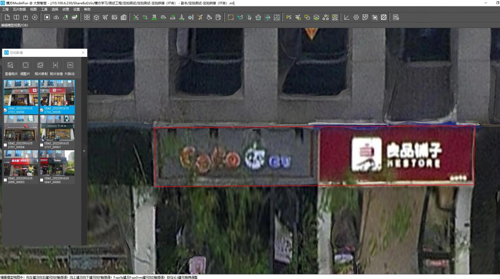Select the paint bucket fill tool
Screen dimensions: 500x279
coord(209,17)
